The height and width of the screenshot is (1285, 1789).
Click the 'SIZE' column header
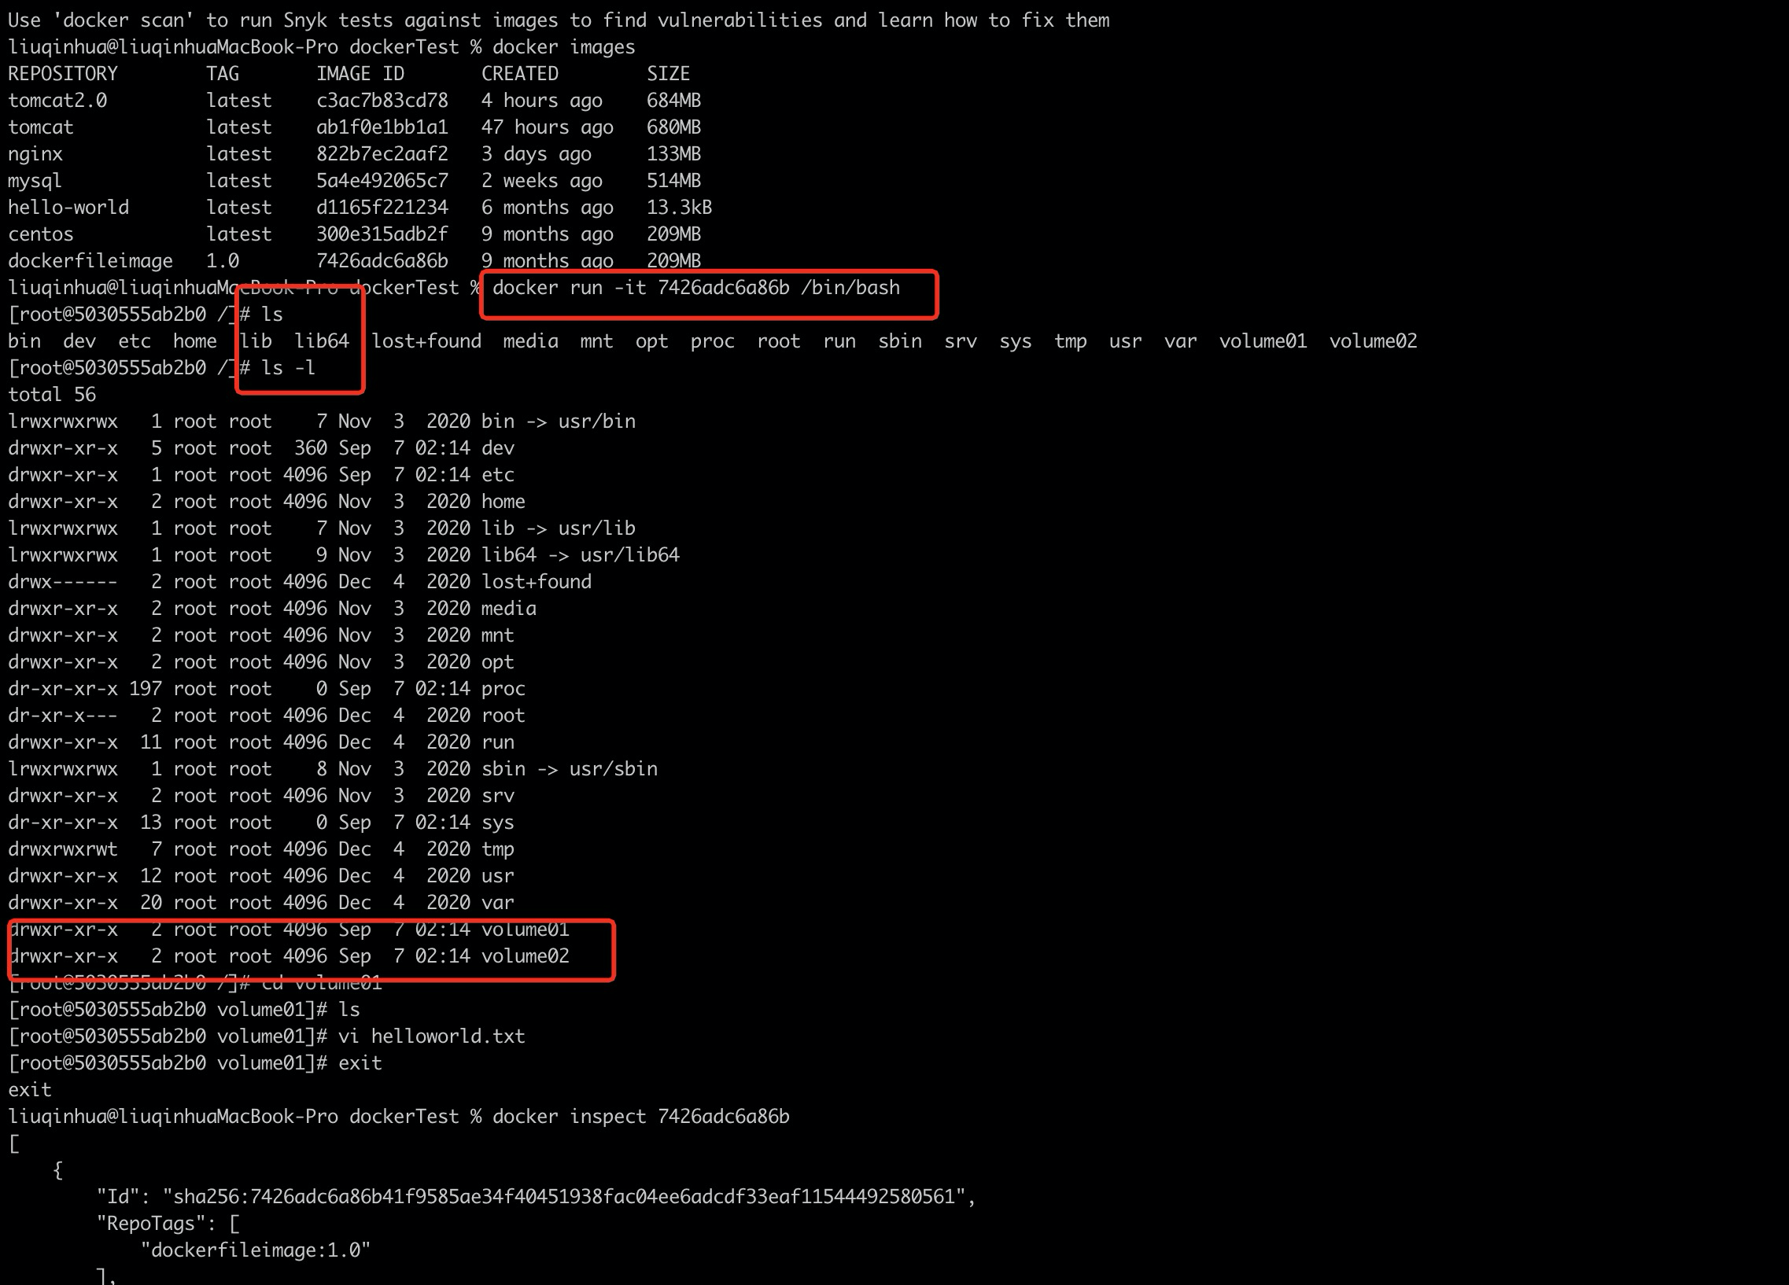coord(667,74)
